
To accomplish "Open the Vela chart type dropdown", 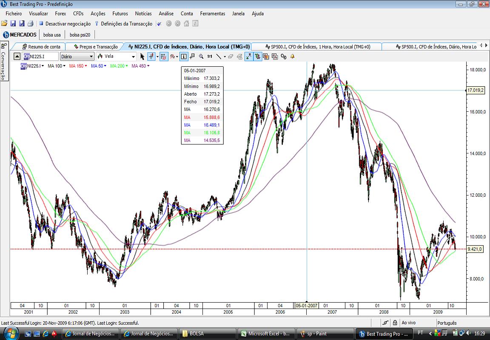I will coord(116,57).
